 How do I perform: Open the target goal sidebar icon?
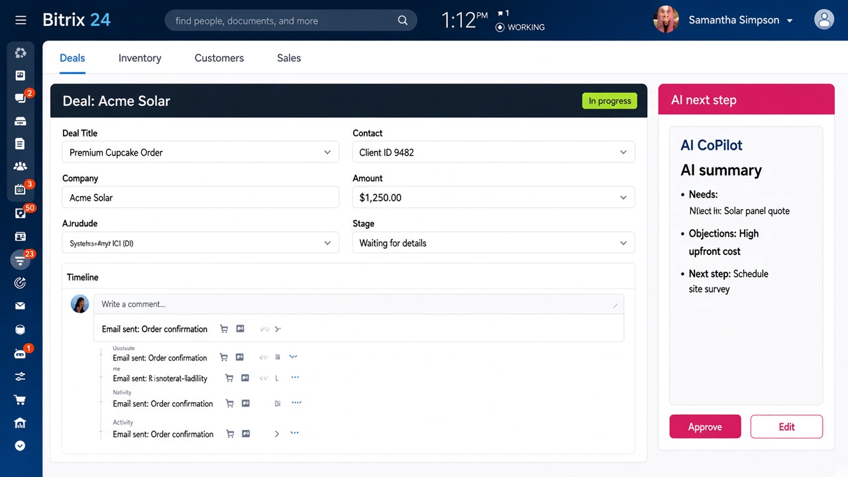[x=21, y=283]
